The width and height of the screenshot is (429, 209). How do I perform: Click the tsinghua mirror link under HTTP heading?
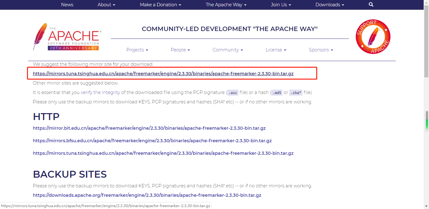163,153
